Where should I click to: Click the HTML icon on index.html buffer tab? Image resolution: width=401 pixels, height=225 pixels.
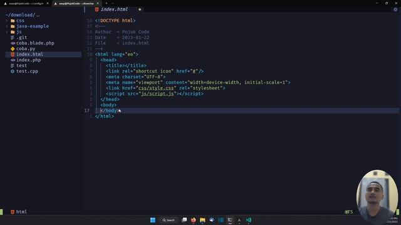point(96,9)
